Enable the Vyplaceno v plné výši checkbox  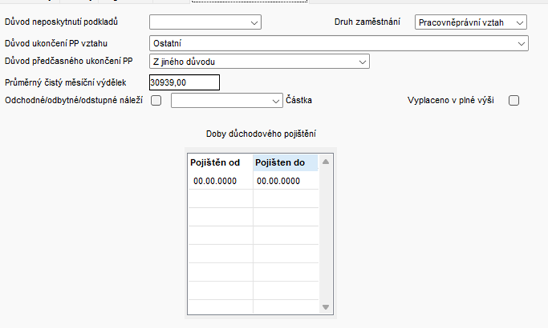[x=514, y=101]
